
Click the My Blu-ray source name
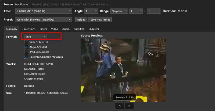tap(21, 5)
